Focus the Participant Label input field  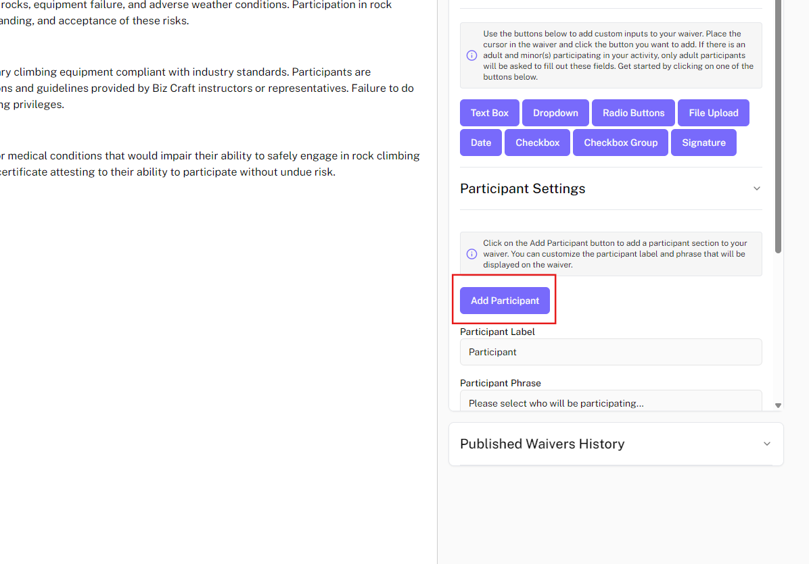click(x=610, y=352)
